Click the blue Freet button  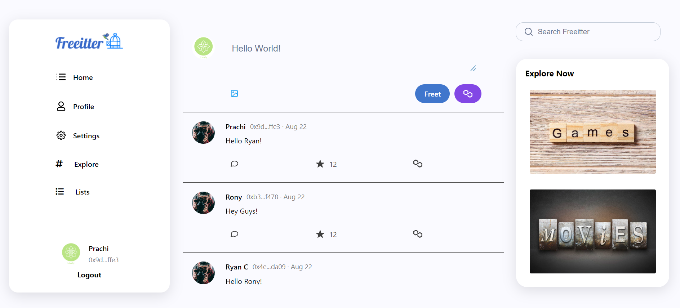coord(432,94)
